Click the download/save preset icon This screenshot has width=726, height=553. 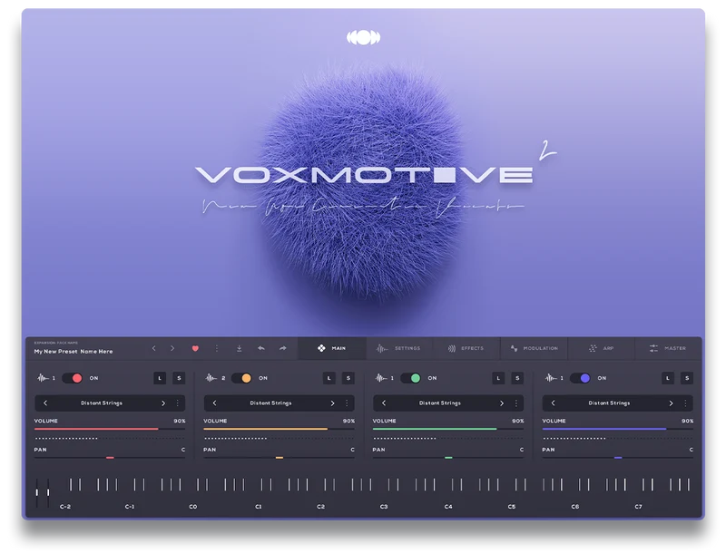point(239,348)
